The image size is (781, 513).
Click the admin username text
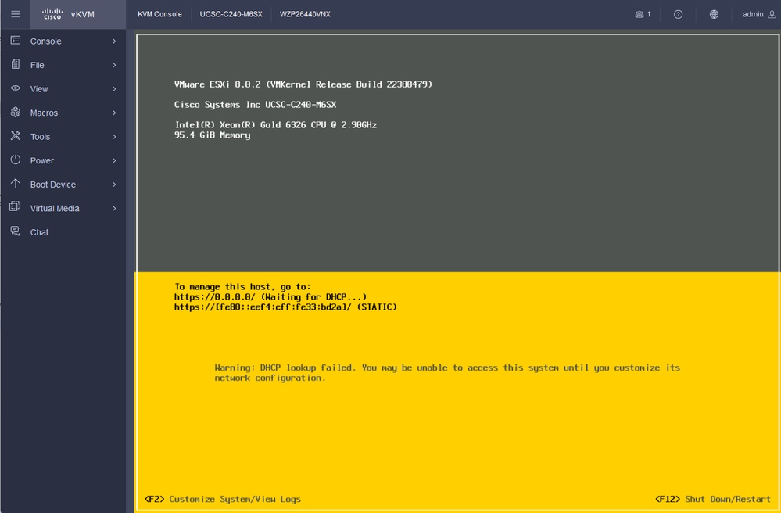point(753,14)
